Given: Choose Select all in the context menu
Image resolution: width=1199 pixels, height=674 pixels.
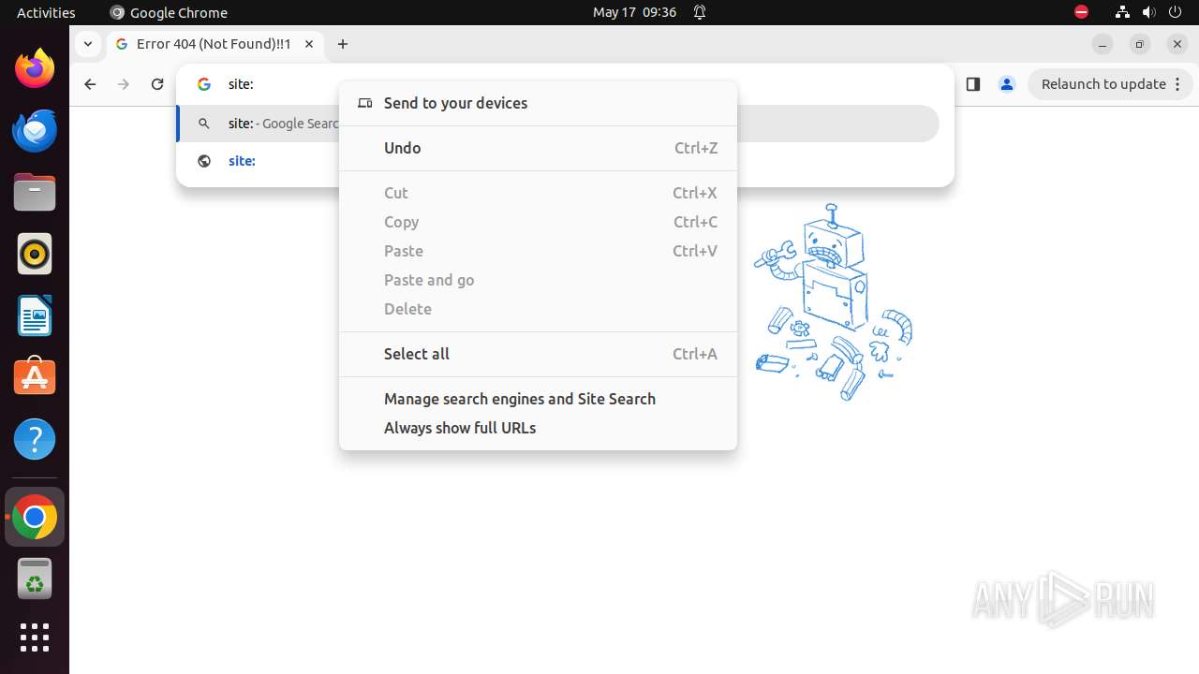Looking at the screenshot, I should click(538, 354).
